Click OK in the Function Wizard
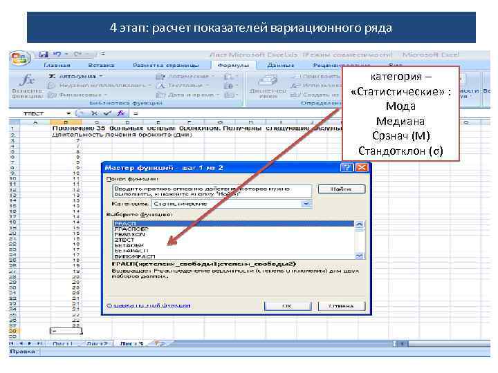 tap(288, 306)
